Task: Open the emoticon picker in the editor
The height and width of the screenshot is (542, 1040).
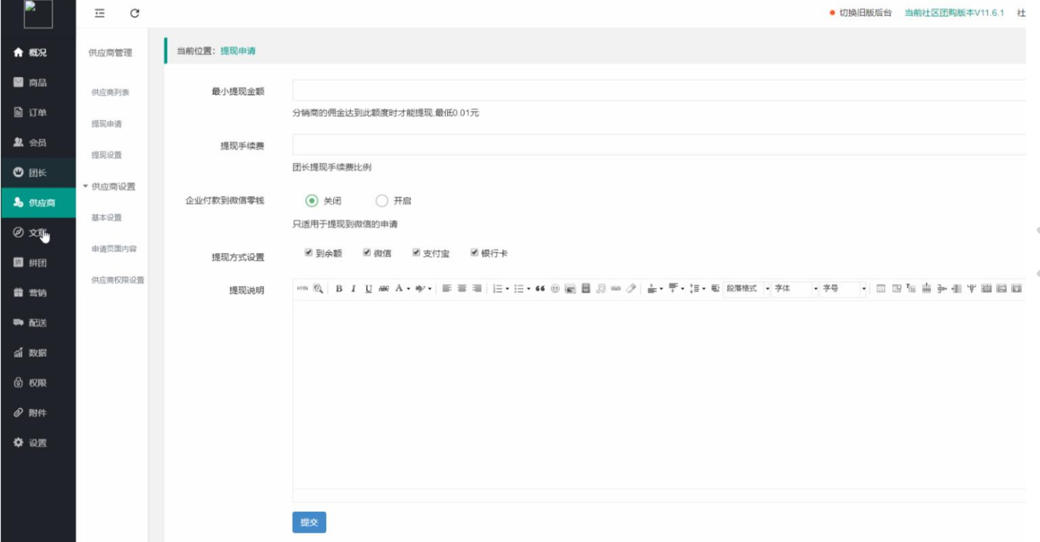Action: click(555, 289)
